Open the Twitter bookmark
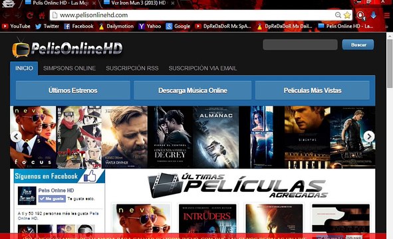393x239 pixels. pyautogui.click(x=47, y=26)
